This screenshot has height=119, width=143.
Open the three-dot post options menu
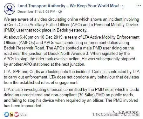pyautogui.click(x=139, y=5)
